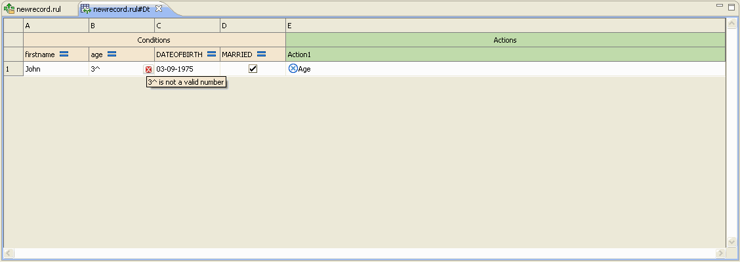Click the vertical scrollbar down arrow
Viewport: 740px width, 262px height.
point(731,242)
